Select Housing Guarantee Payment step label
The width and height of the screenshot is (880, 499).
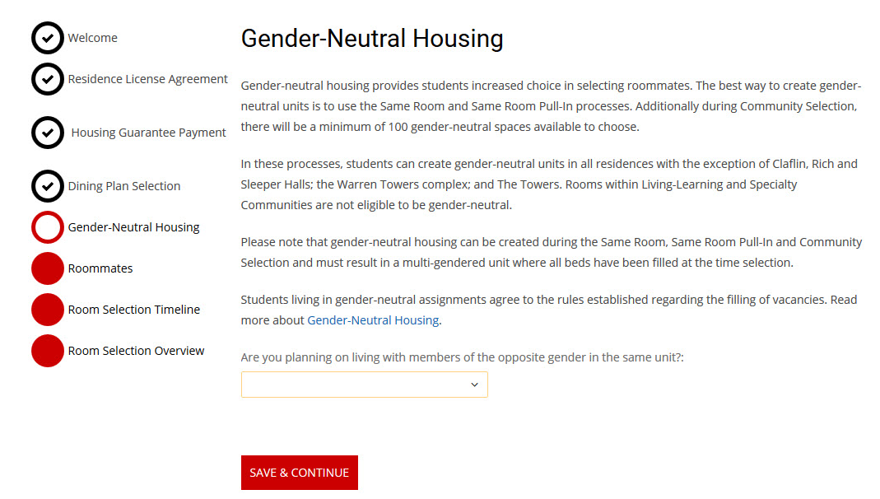(149, 133)
